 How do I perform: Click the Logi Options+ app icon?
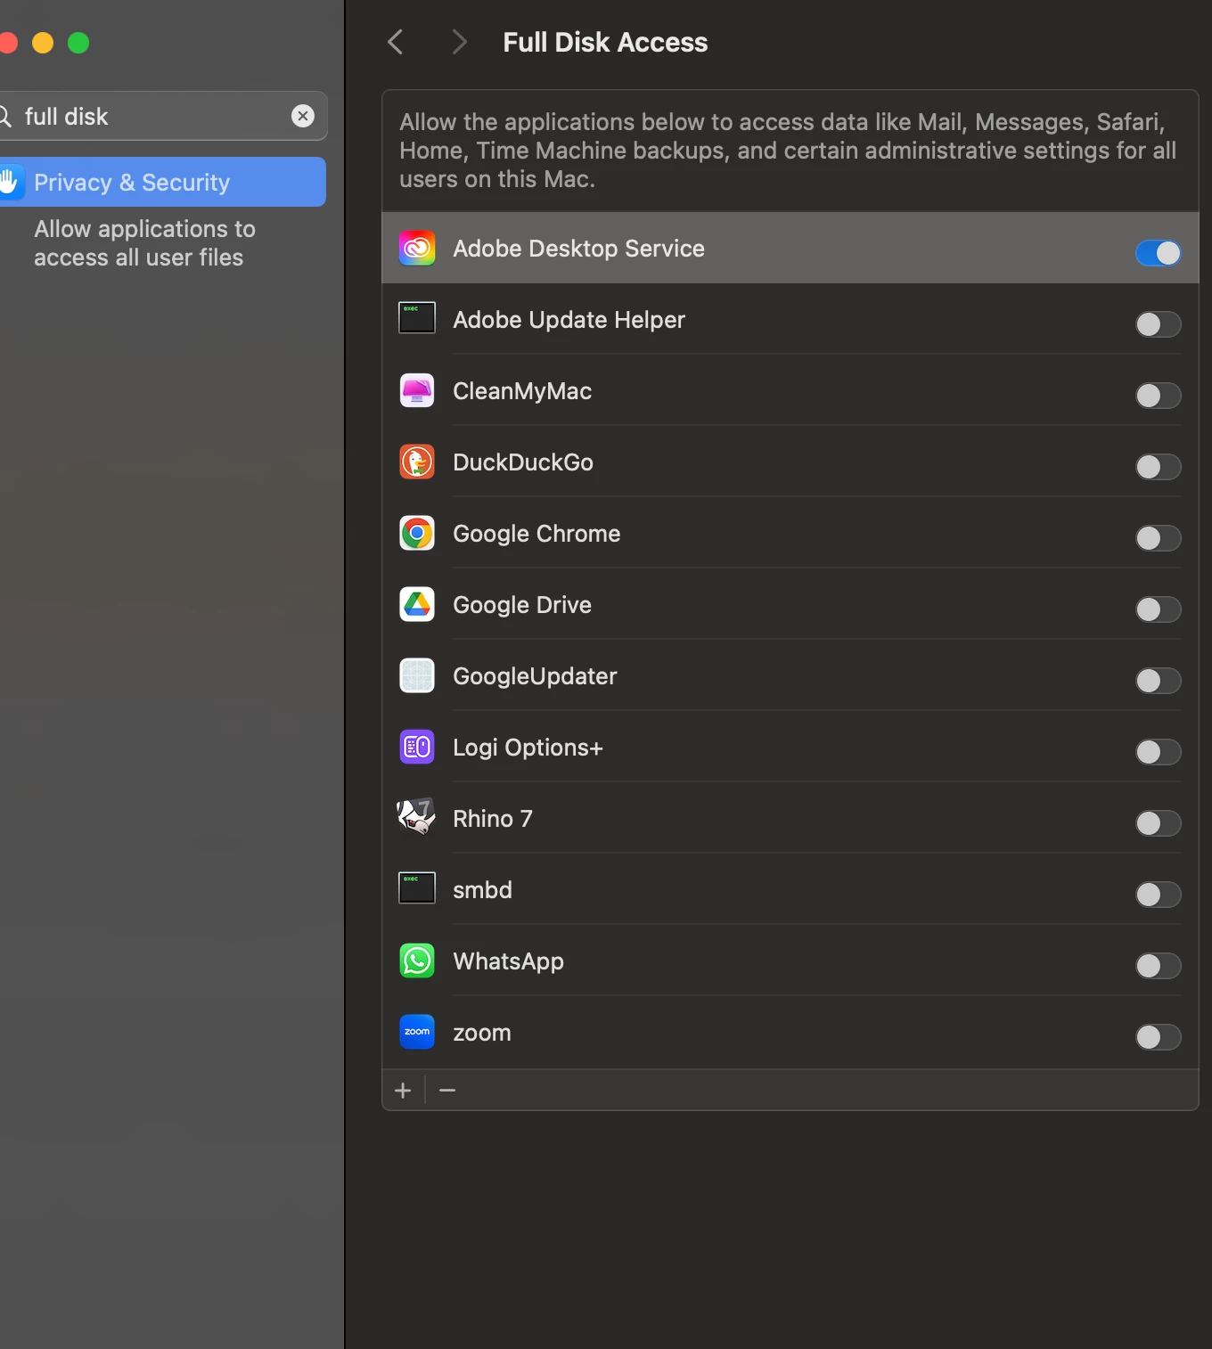coord(417,747)
